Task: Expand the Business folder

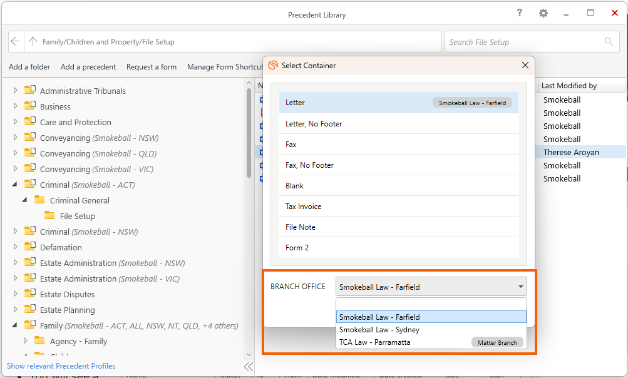Action: click(x=15, y=106)
